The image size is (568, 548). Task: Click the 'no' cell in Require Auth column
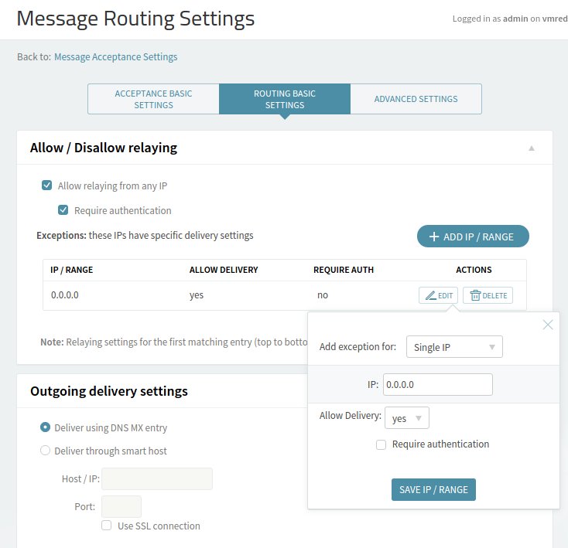323,295
